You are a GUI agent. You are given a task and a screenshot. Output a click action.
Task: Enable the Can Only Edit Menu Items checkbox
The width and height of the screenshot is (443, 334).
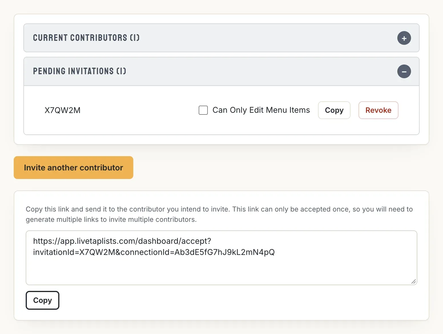click(x=203, y=110)
